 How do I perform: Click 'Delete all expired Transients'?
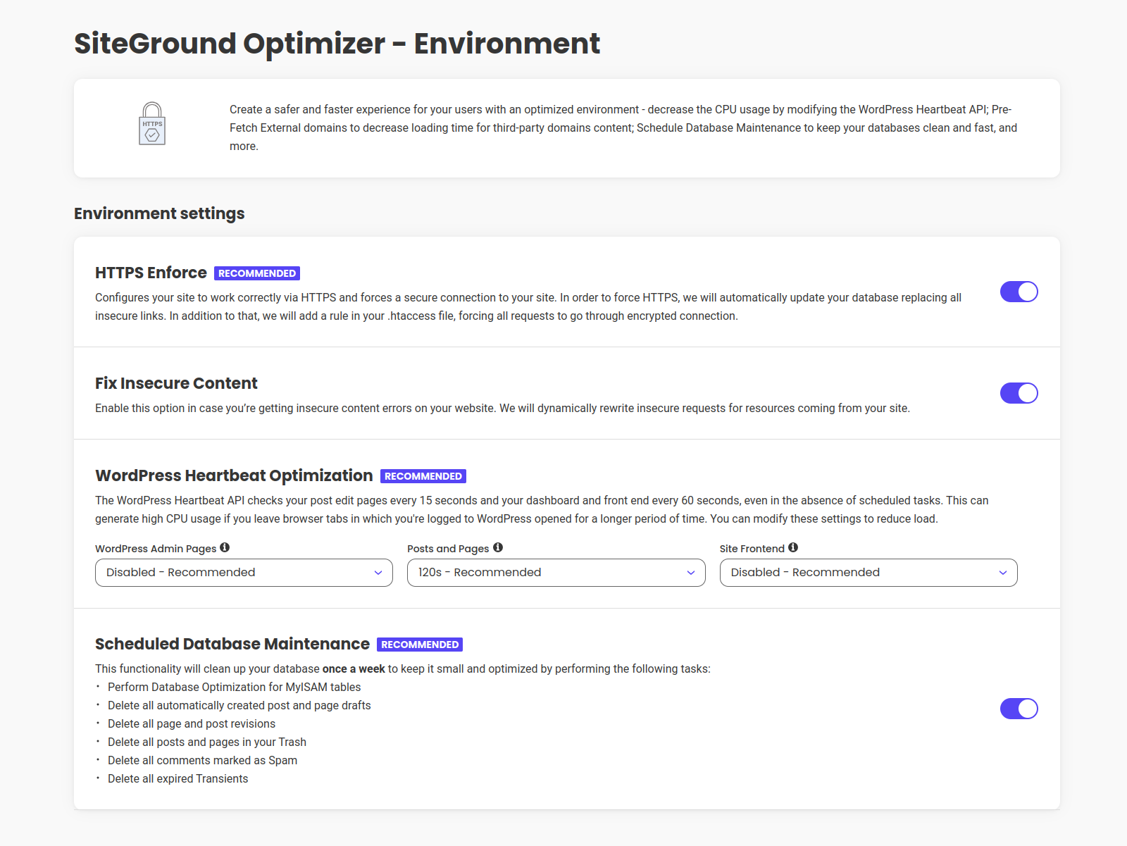(x=178, y=778)
